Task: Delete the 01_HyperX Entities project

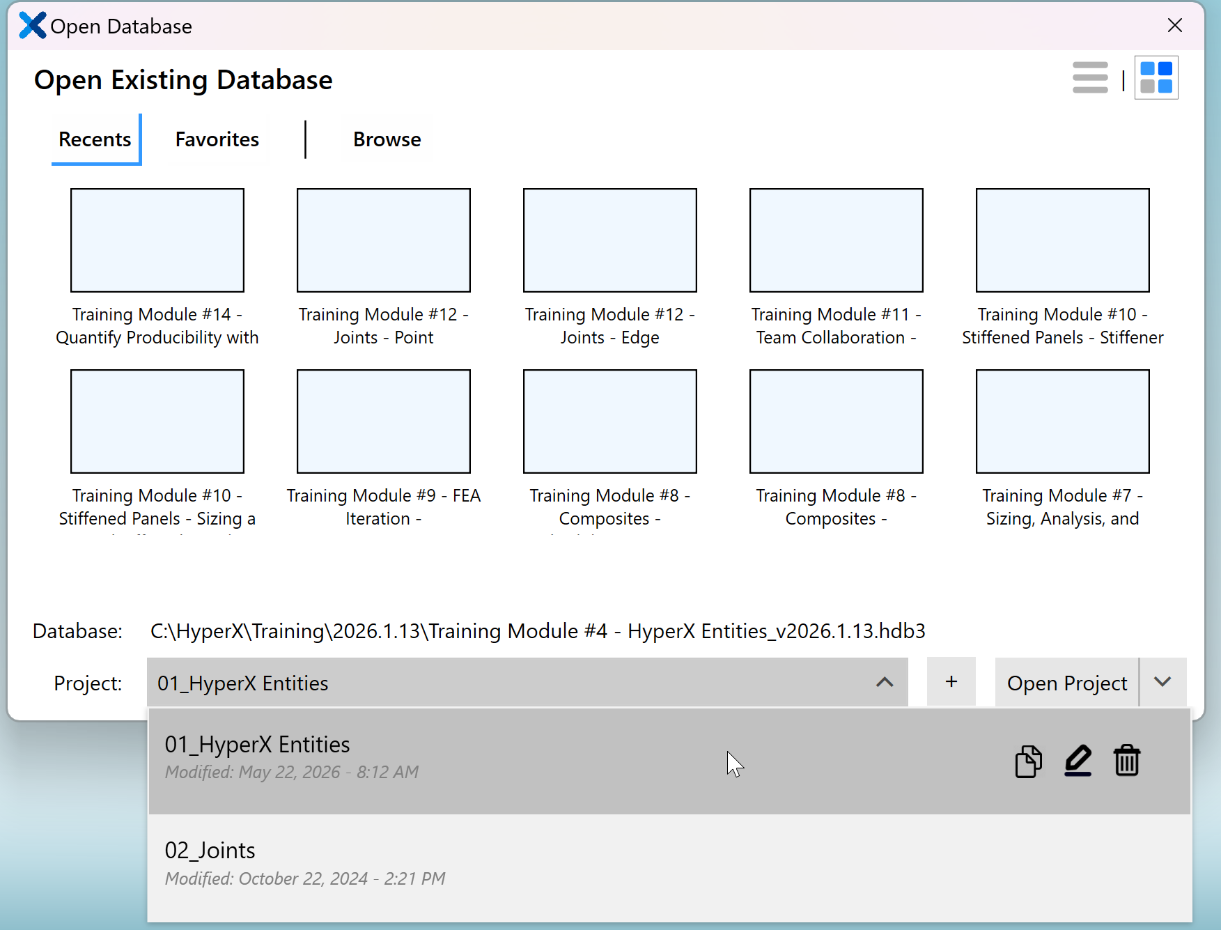Action: (x=1126, y=761)
